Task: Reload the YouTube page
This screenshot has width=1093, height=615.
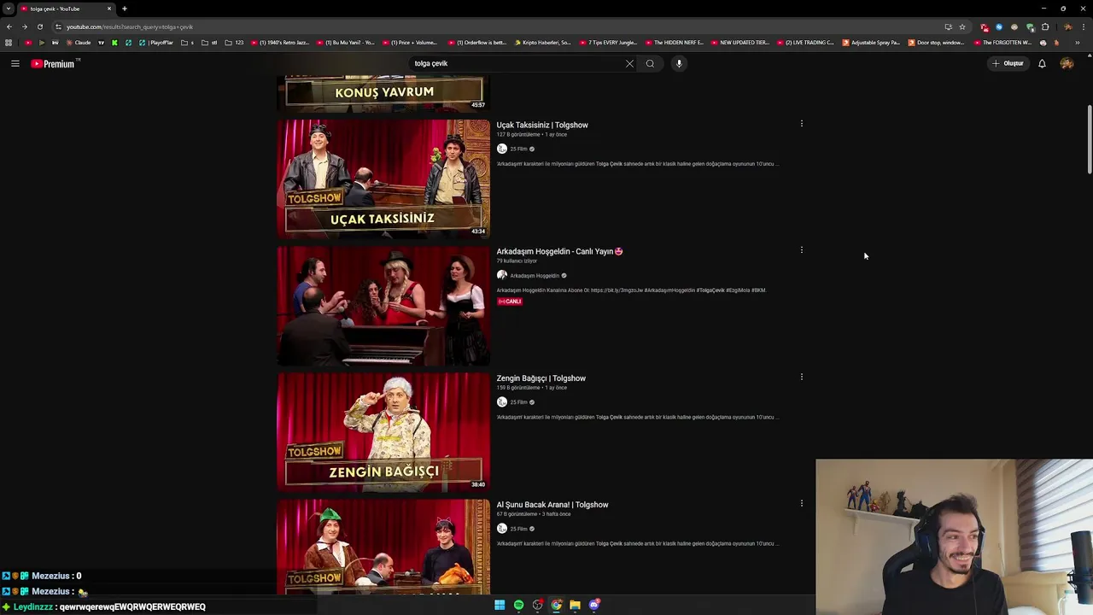Action: pos(39,26)
